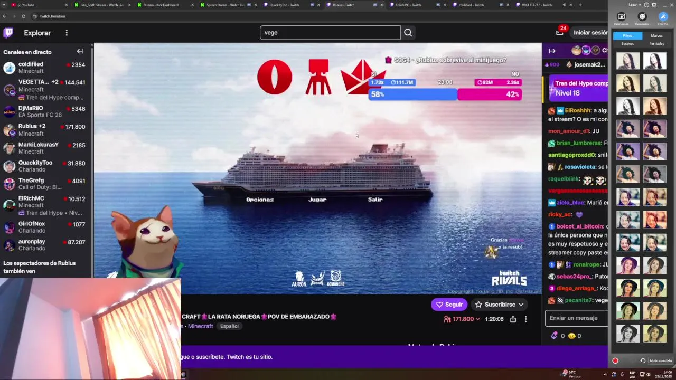Image resolution: width=676 pixels, height=380 pixels.
Task: Click the search field containing vege
Action: tap(330, 33)
